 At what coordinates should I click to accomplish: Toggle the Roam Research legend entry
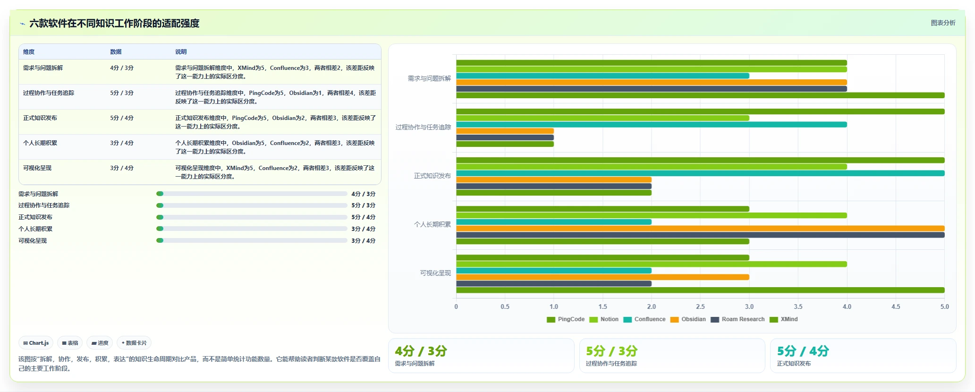pyautogui.click(x=738, y=319)
